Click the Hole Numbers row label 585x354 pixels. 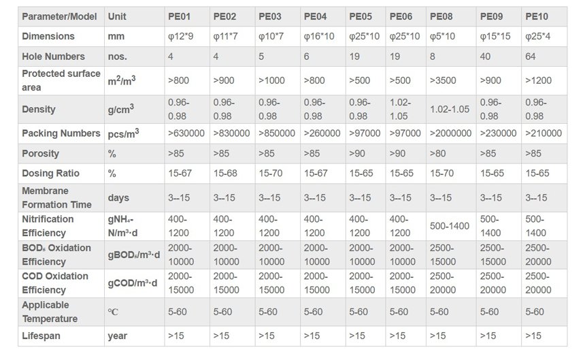(x=53, y=56)
